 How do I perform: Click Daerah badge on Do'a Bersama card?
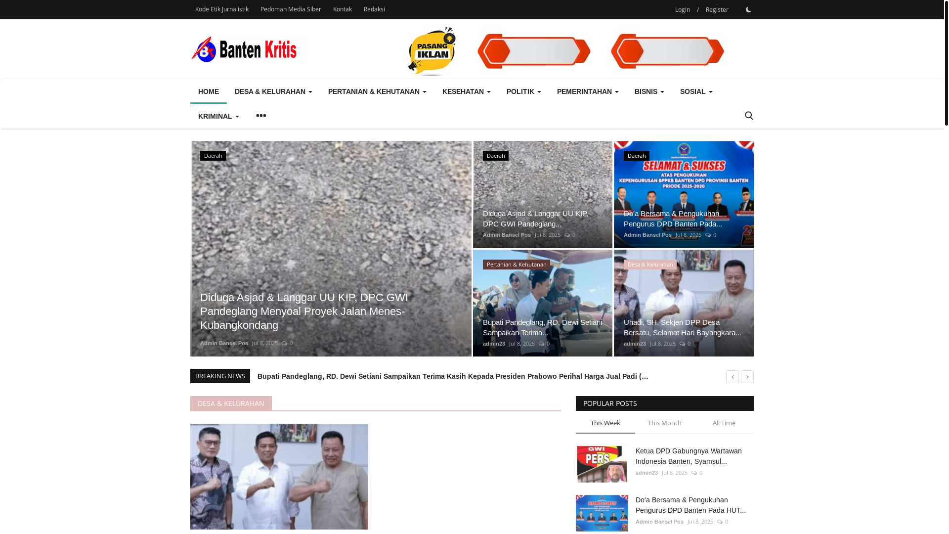pos(637,156)
